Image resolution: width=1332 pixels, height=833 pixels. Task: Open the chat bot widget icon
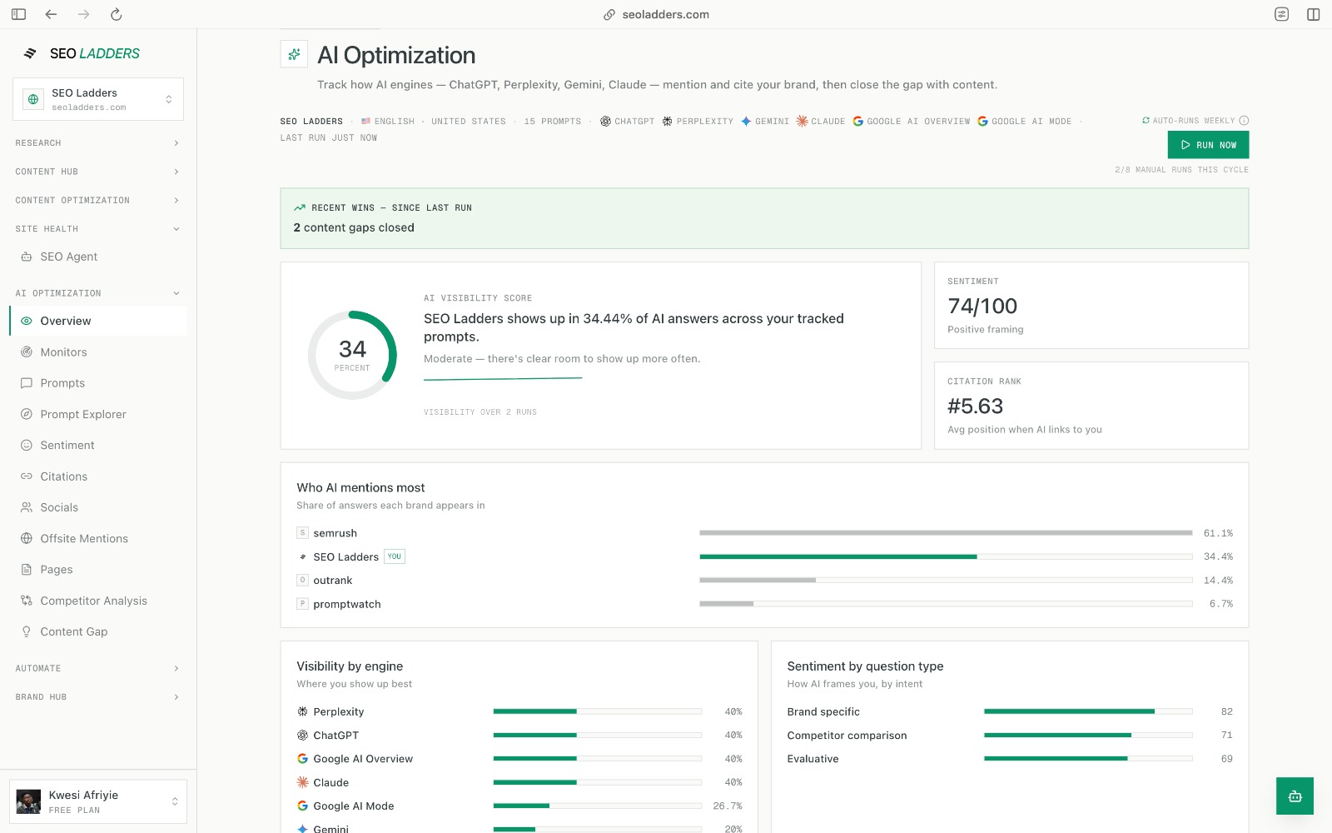(x=1295, y=796)
